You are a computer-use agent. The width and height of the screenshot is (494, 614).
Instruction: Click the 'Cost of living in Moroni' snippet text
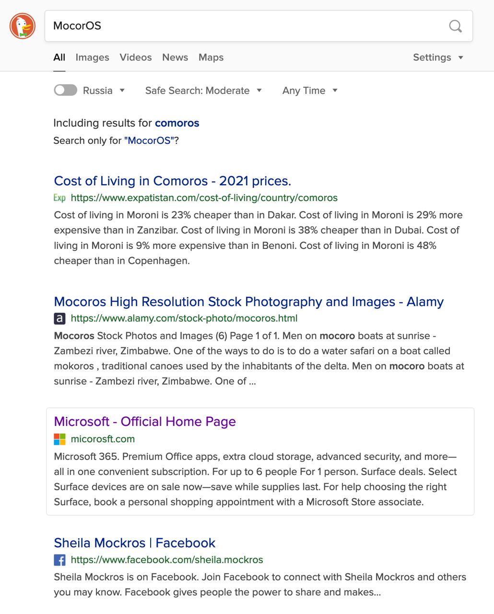click(259, 238)
